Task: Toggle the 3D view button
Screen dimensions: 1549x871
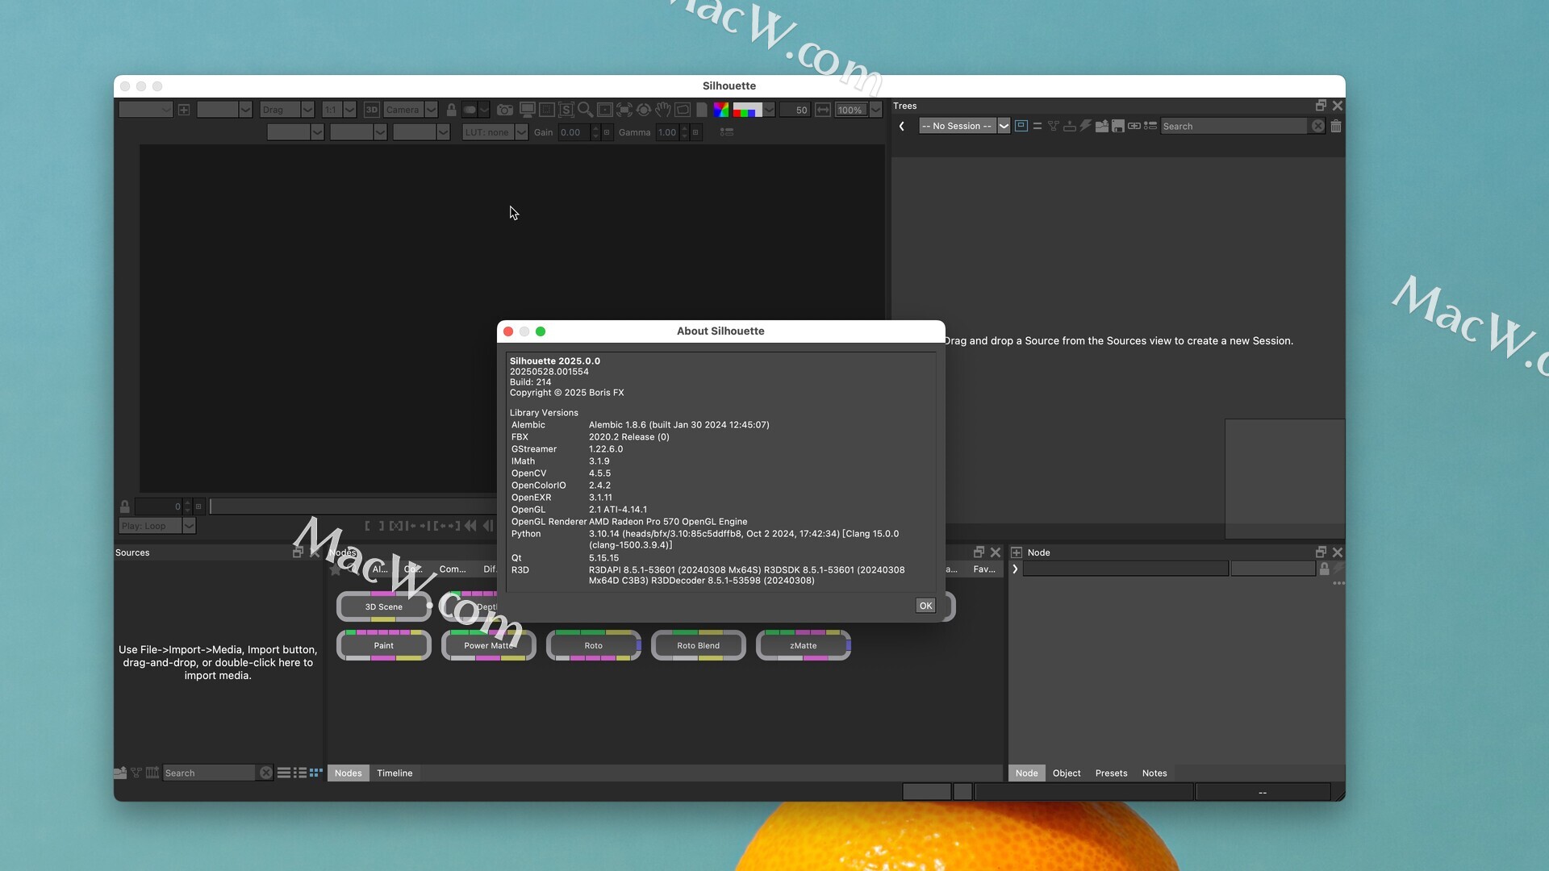Action: point(371,110)
